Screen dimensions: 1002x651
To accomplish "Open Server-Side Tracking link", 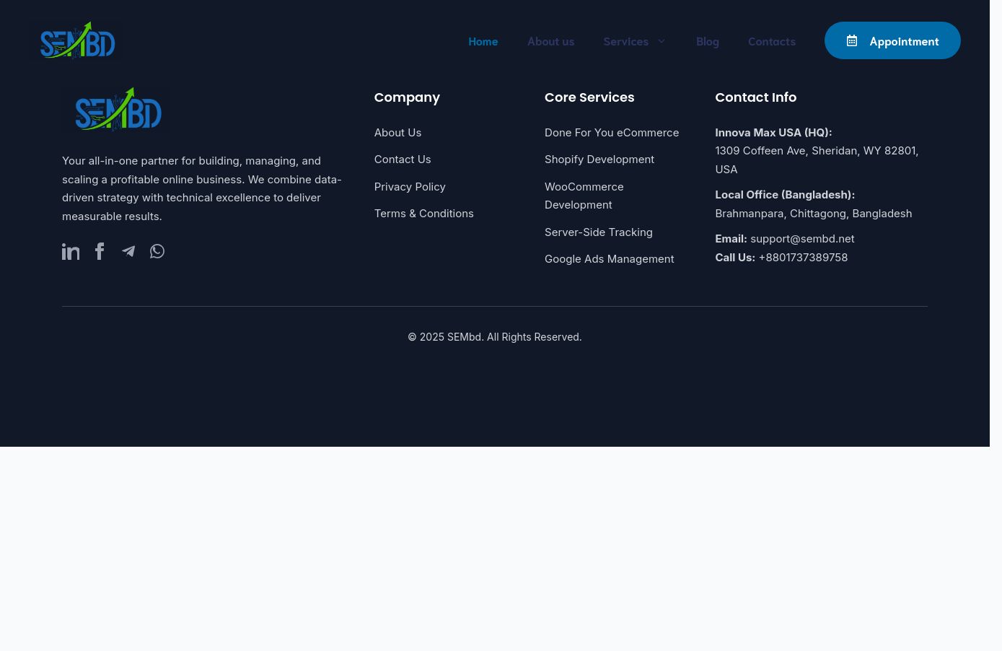I will pyautogui.click(x=598, y=232).
